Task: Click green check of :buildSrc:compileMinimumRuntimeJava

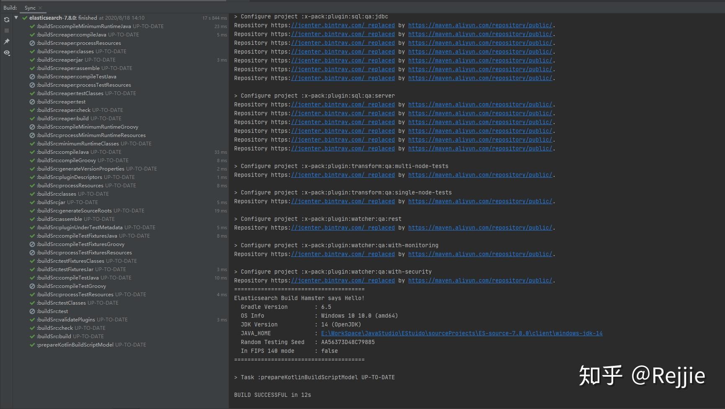Action: point(32,26)
